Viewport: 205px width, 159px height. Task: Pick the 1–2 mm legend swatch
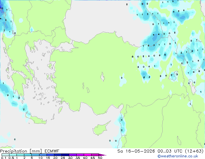20,155
